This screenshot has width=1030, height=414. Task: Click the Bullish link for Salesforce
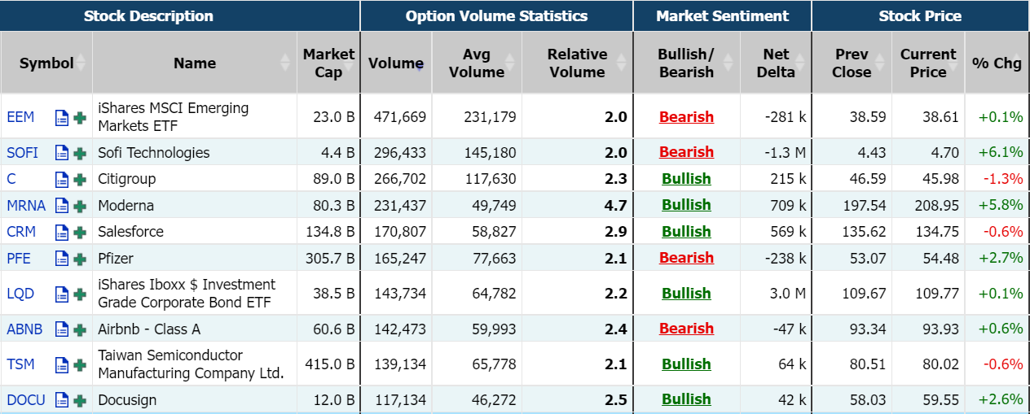(x=686, y=232)
